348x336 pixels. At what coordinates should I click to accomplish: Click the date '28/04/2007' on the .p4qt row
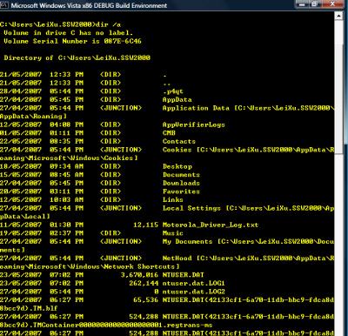click(21, 91)
